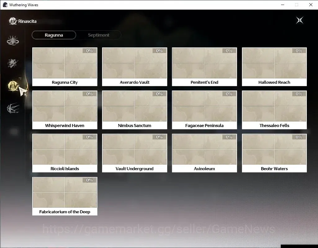The width and height of the screenshot is (318, 248).
Task: Minimize the Wuthering Waves window
Action: [283, 5]
